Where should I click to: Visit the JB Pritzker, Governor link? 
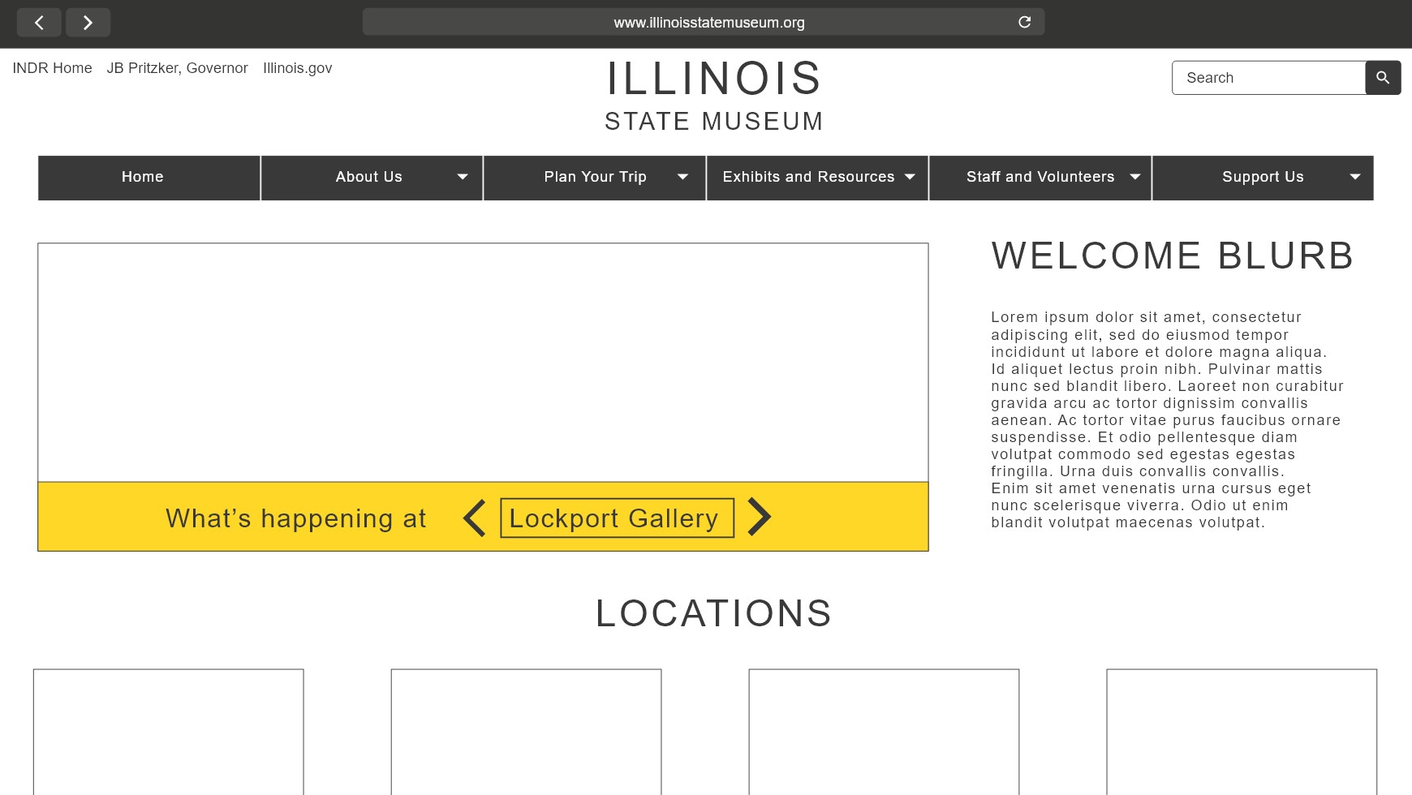point(177,68)
